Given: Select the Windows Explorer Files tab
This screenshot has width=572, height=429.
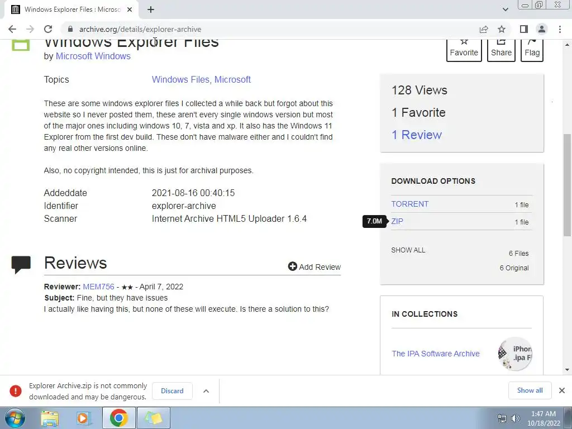Looking at the screenshot, I should 71,9.
